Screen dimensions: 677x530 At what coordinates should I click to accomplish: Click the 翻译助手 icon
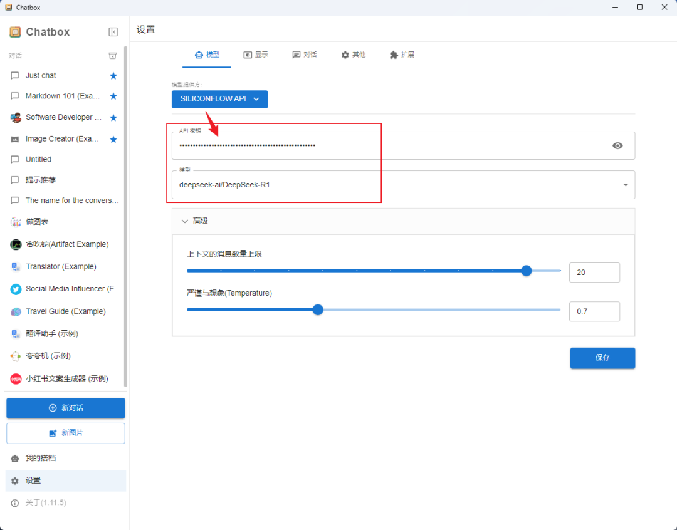point(16,334)
